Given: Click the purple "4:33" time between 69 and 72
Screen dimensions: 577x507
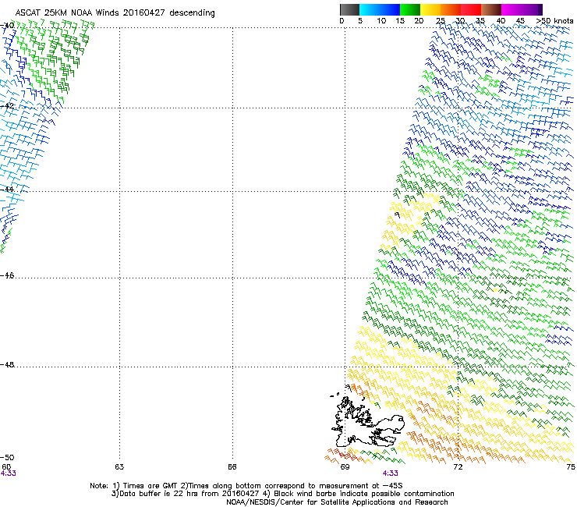Looking at the screenshot, I should click(x=390, y=473).
